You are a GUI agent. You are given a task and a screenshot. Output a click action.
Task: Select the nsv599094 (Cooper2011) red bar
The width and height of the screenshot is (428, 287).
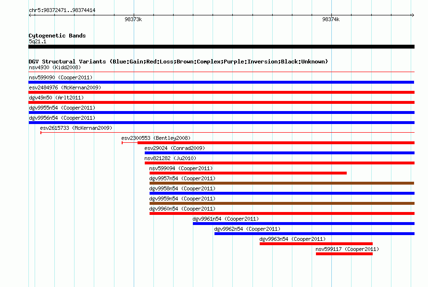[248, 173]
